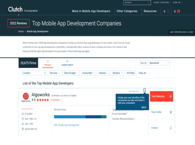Click the Sign In link
Screen dimensions: 195x145
[176, 3]
